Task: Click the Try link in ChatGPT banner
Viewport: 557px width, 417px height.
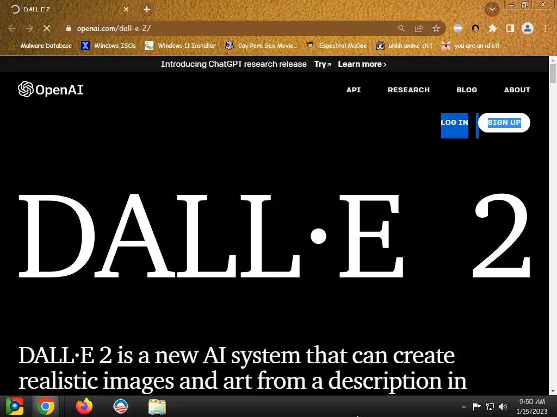Action: [323, 64]
